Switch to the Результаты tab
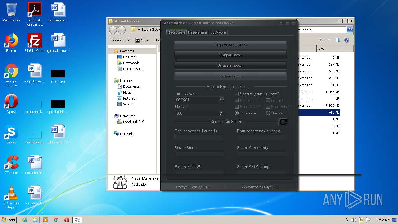Viewport: 398px width, 224px height. (x=197, y=32)
